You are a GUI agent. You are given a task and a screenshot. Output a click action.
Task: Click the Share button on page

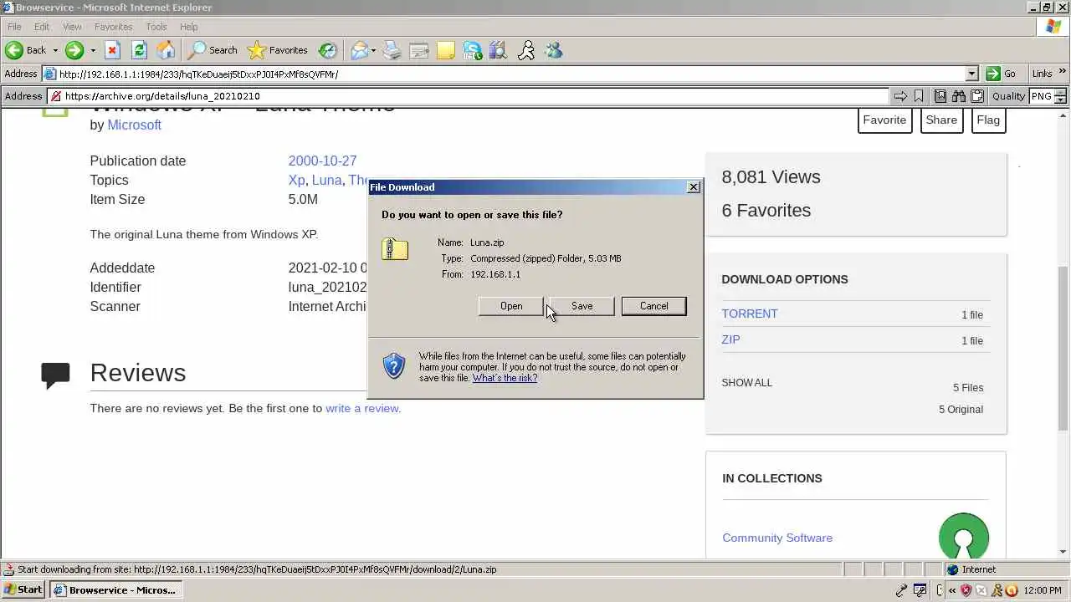coord(941,120)
